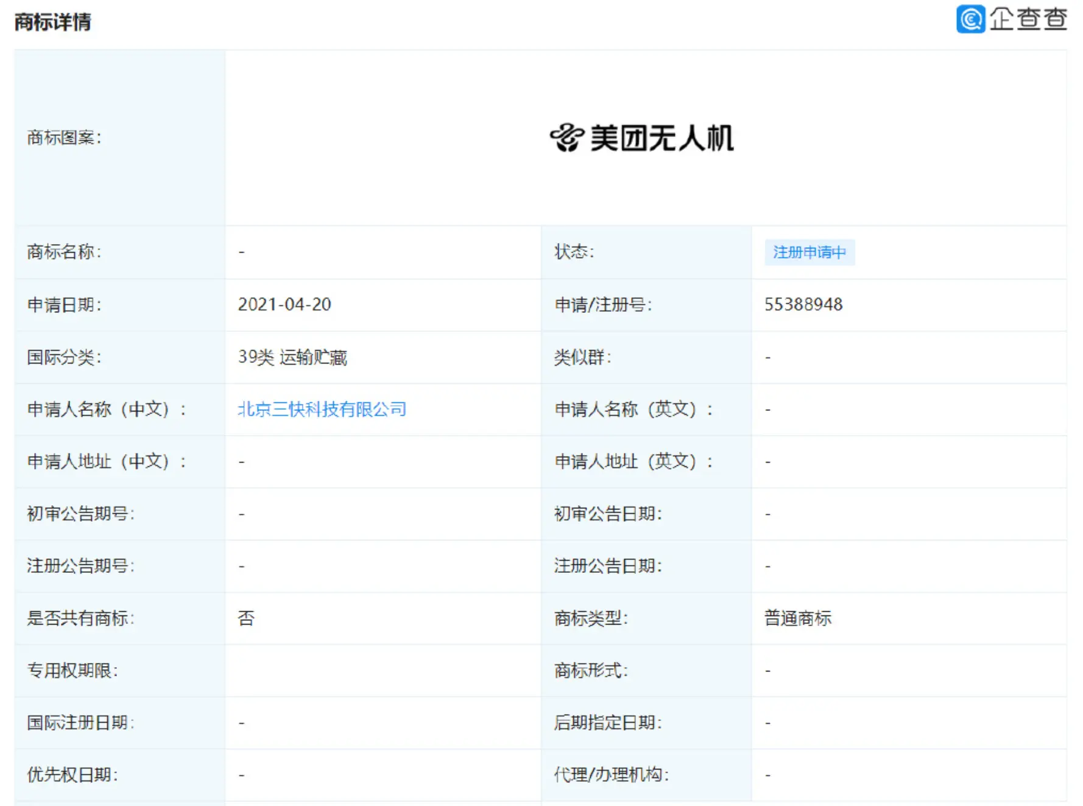Click the 美团无人机 trademark text image
Image resolution: width=1083 pixels, height=806 pixels.
pyautogui.click(x=661, y=138)
